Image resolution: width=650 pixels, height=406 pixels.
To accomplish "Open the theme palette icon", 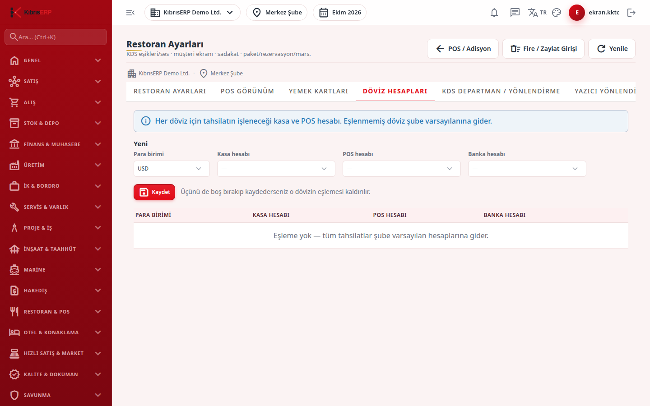I will point(557,13).
